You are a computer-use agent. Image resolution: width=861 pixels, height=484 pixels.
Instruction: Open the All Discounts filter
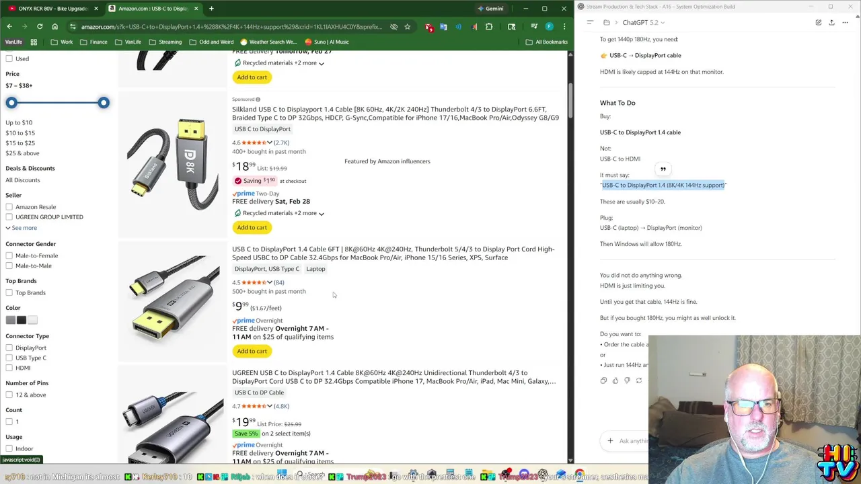(x=23, y=180)
